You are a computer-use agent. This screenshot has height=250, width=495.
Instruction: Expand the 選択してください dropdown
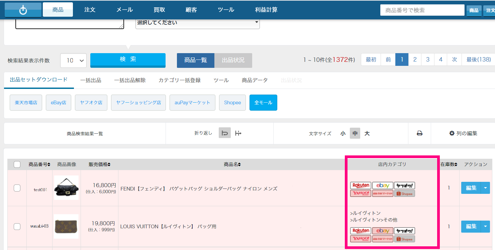197,23
